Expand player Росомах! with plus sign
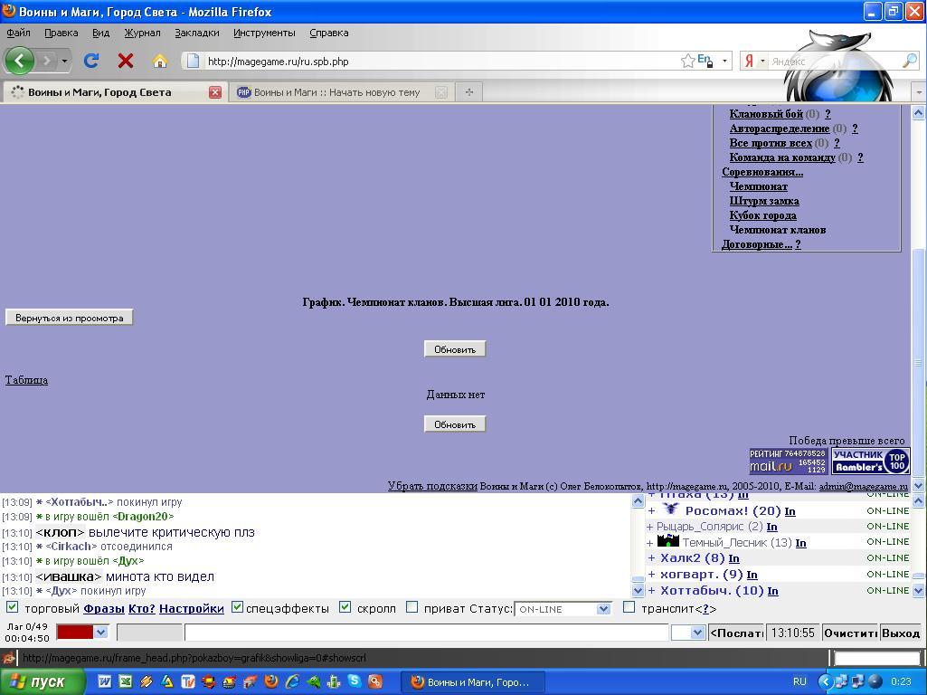927x695 pixels. [x=651, y=511]
